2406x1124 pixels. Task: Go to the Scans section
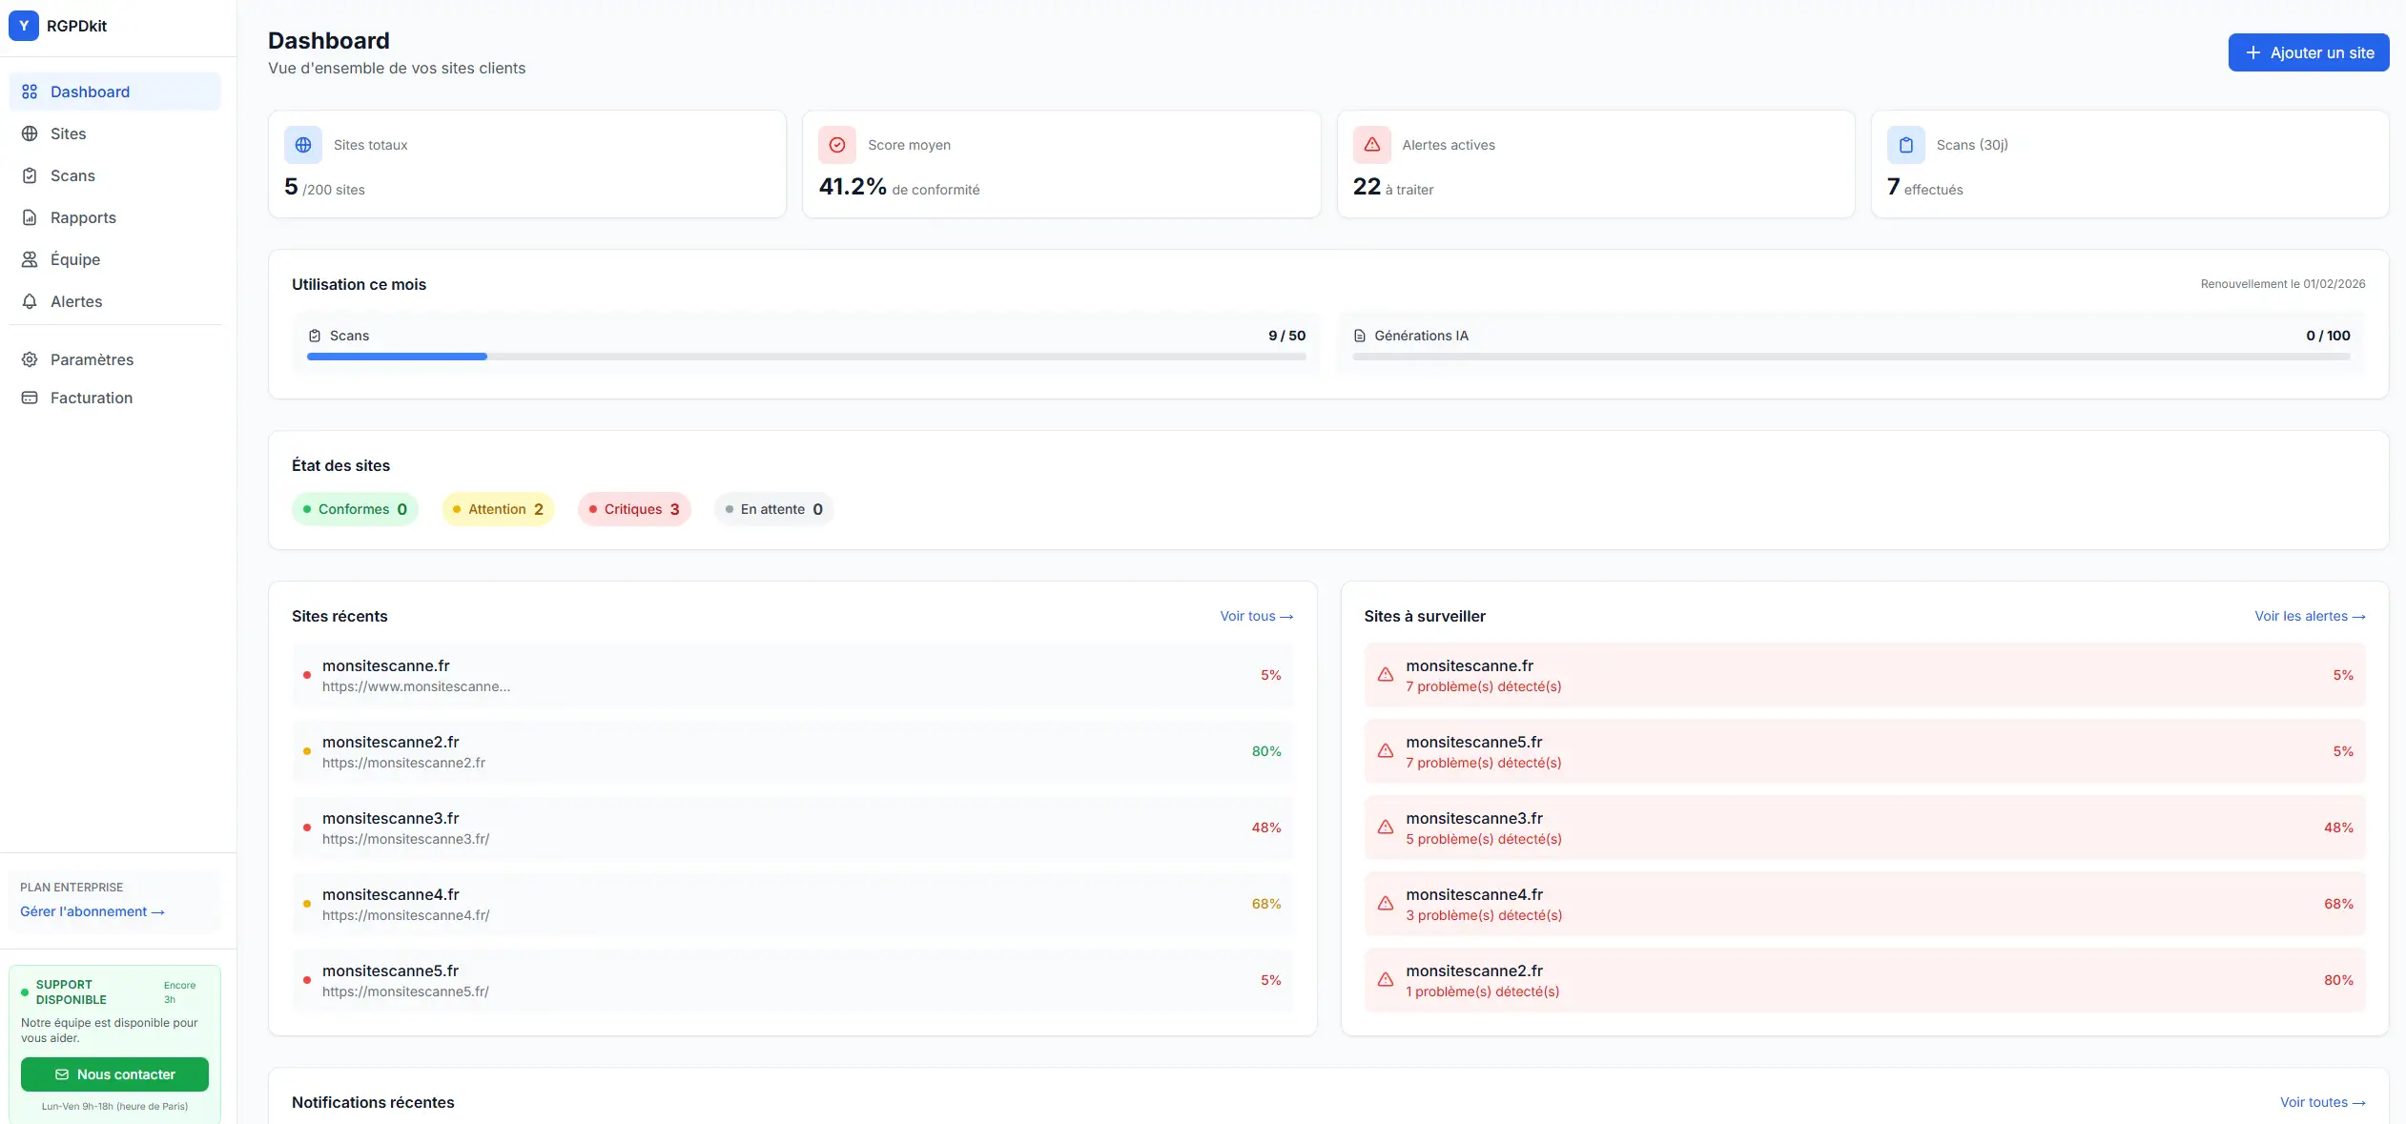click(114, 175)
